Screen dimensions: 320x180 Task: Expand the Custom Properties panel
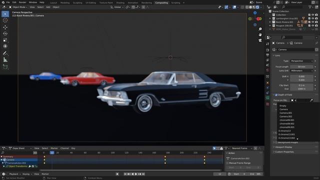[284, 152]
